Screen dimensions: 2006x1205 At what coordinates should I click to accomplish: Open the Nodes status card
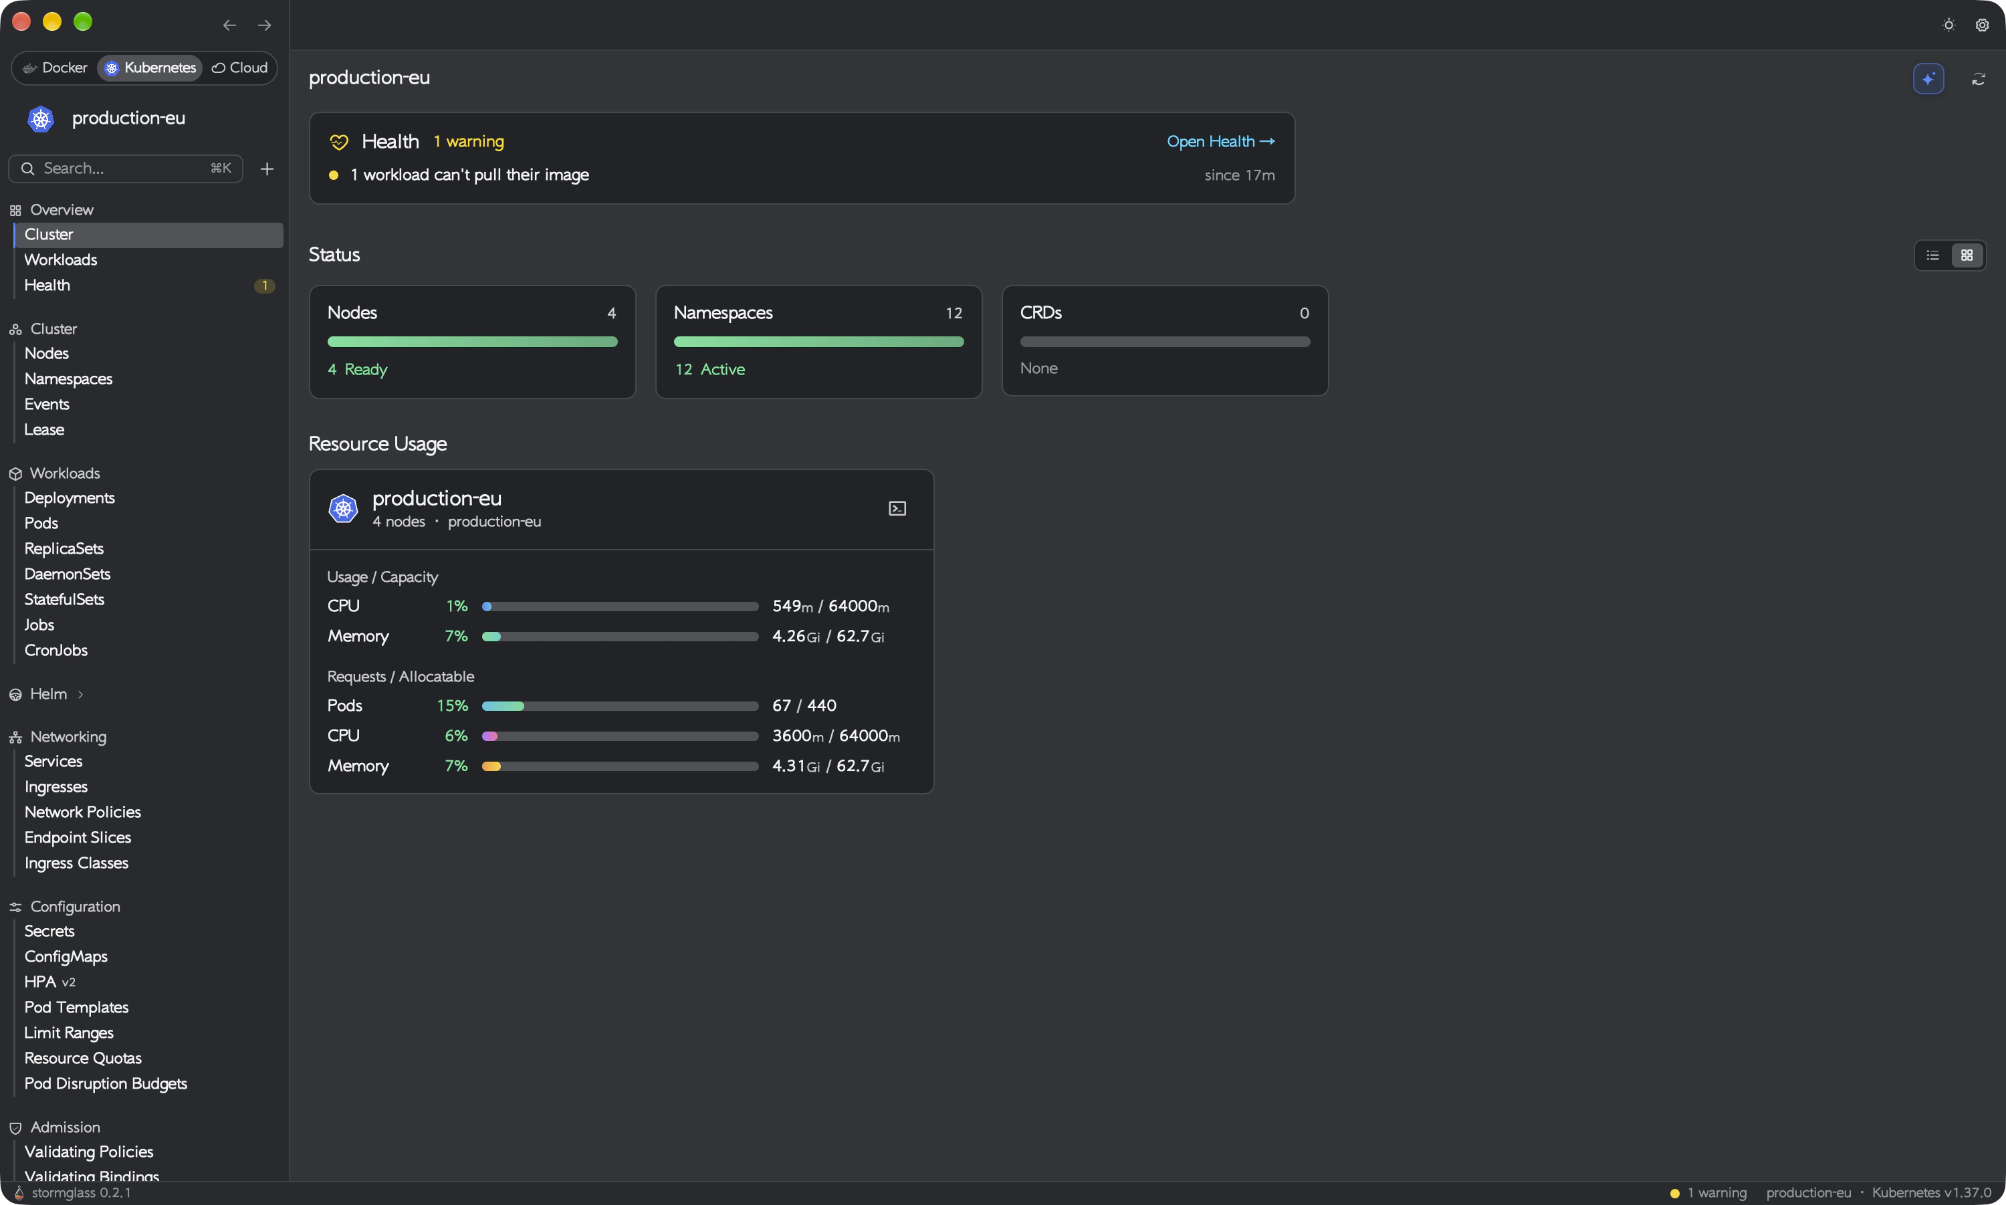473,342
